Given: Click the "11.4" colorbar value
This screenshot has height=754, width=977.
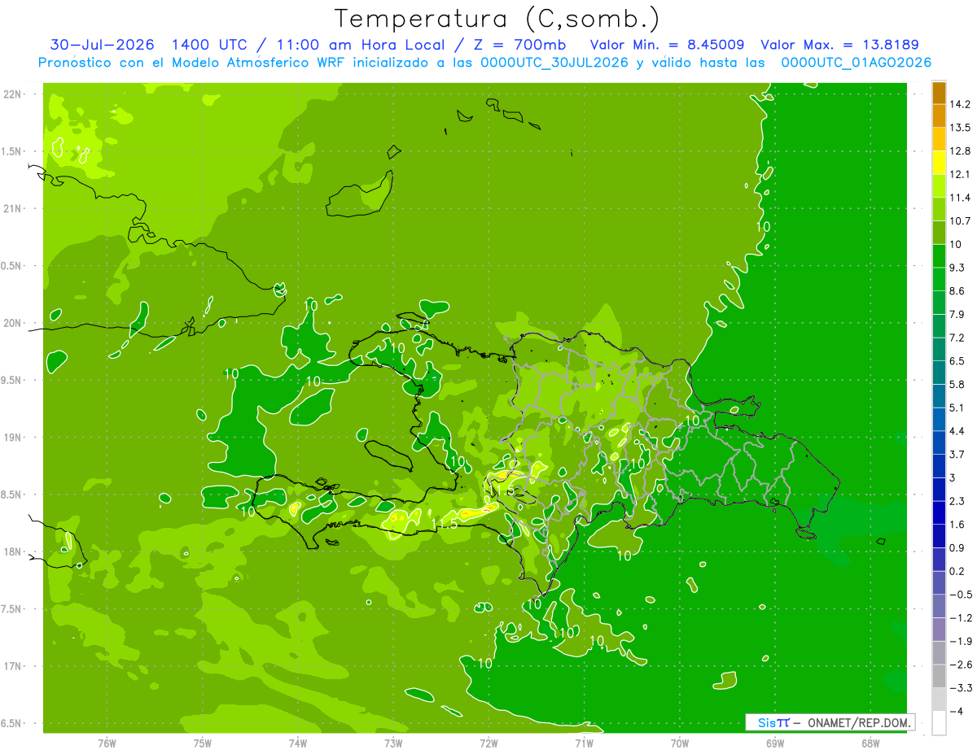Looking at the screenshot, I should pos(962,198).
